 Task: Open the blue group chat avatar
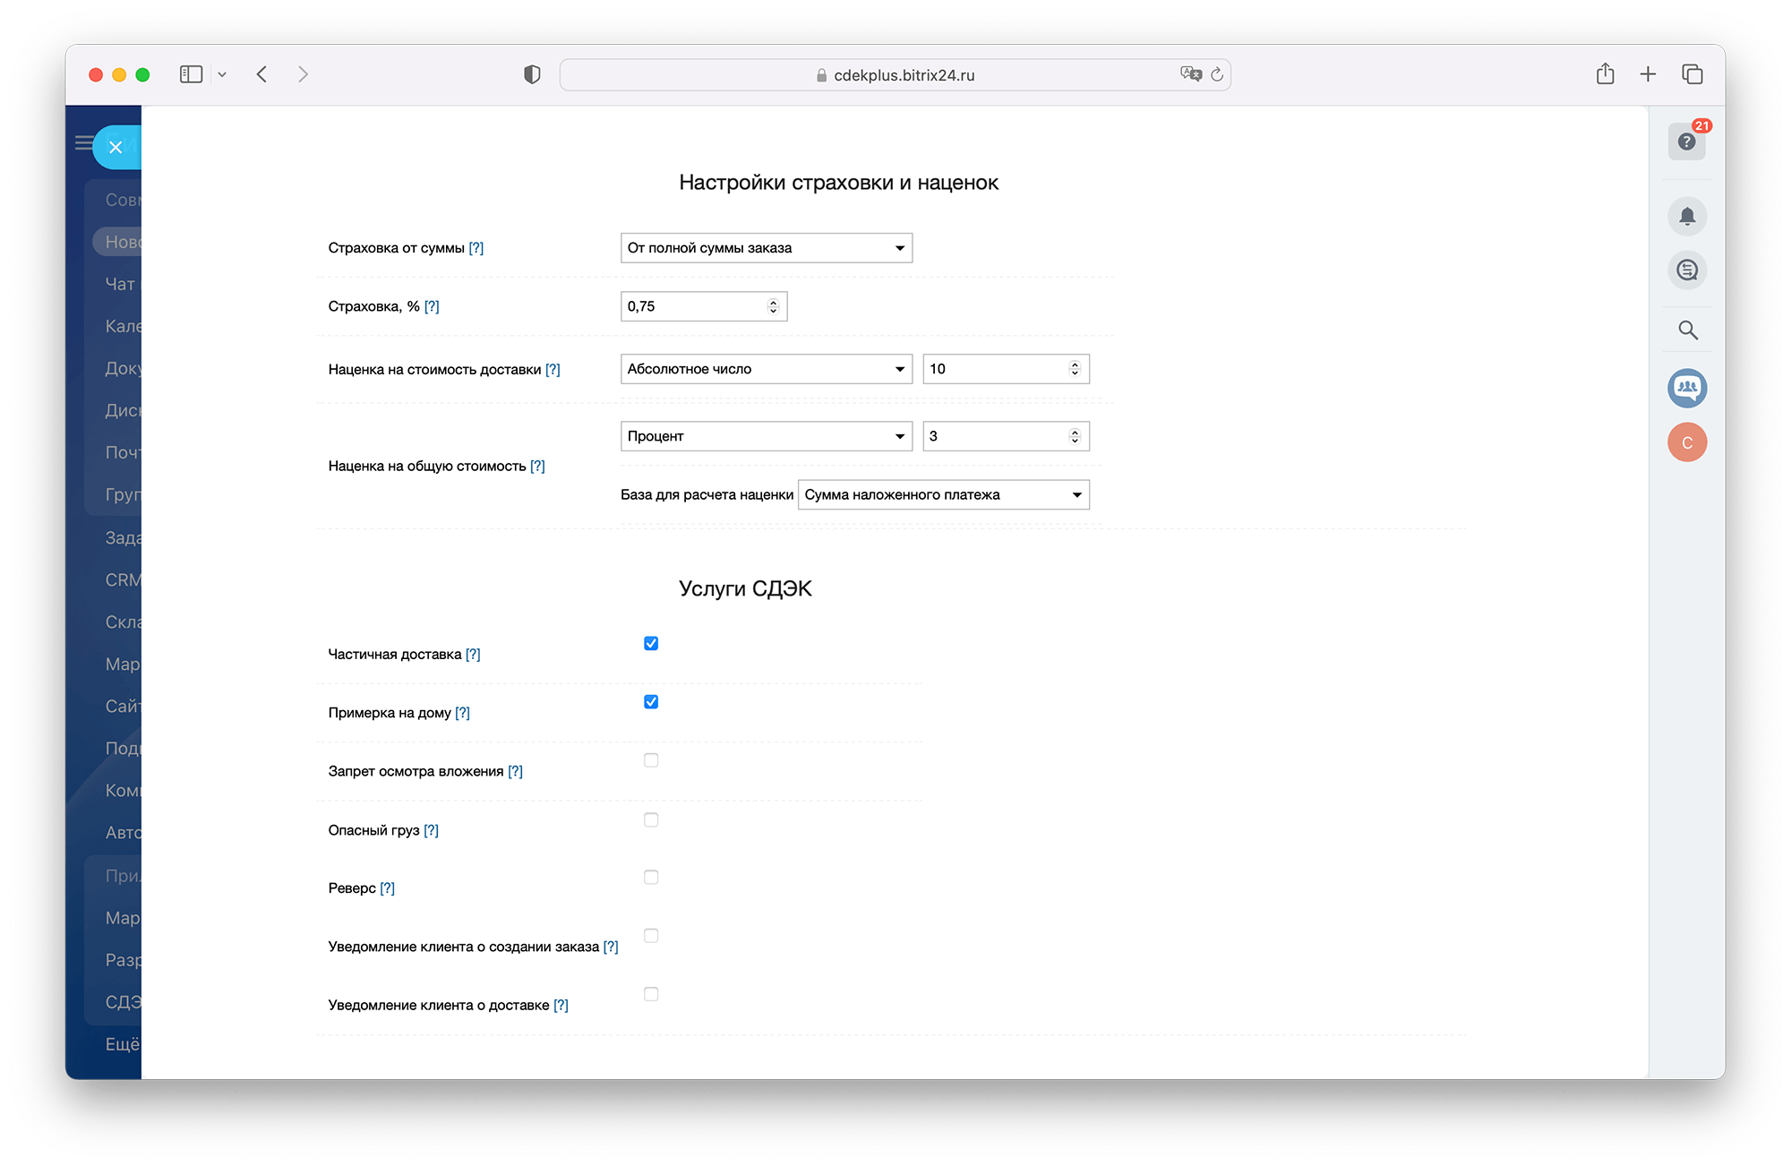coord(1686,388)
